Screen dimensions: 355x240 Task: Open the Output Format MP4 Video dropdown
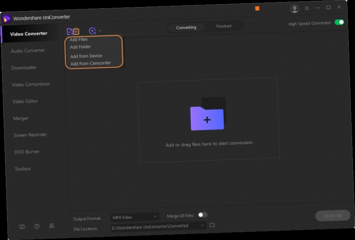[x=135, y=217]
